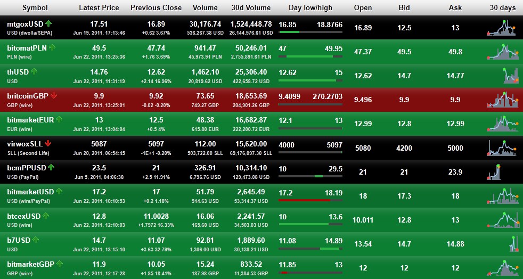
Task: Sort by the Latest Price column header
Action: point(99,8)
